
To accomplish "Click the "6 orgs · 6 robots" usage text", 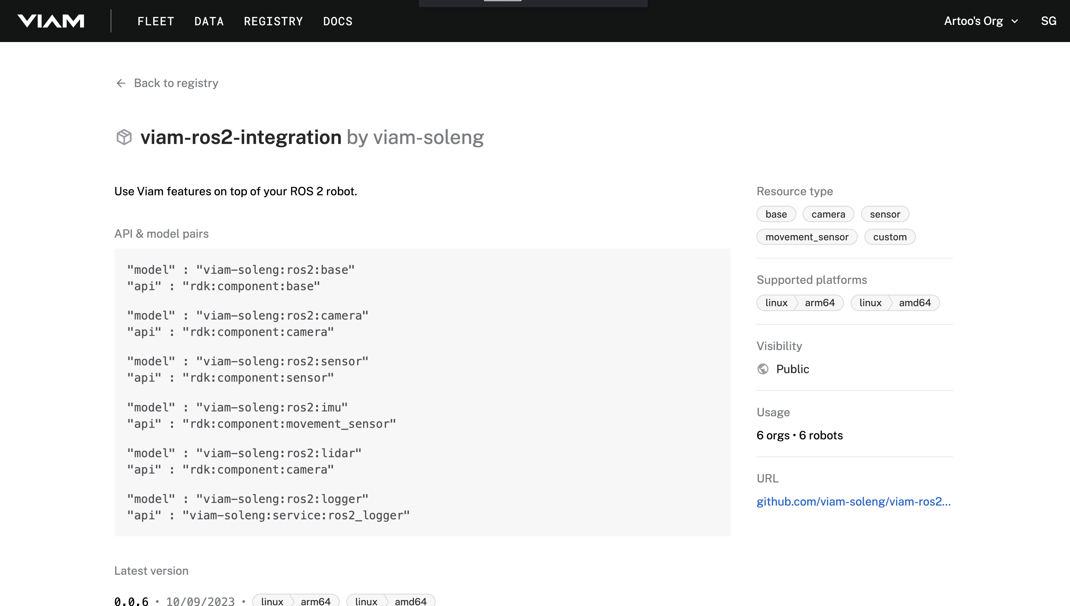I will tap(800, 435).
